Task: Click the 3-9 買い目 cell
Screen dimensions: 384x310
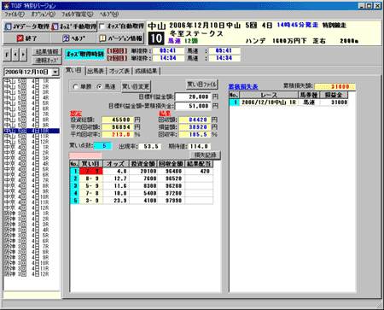Action: pyautogui.click(x=91, y=201)
